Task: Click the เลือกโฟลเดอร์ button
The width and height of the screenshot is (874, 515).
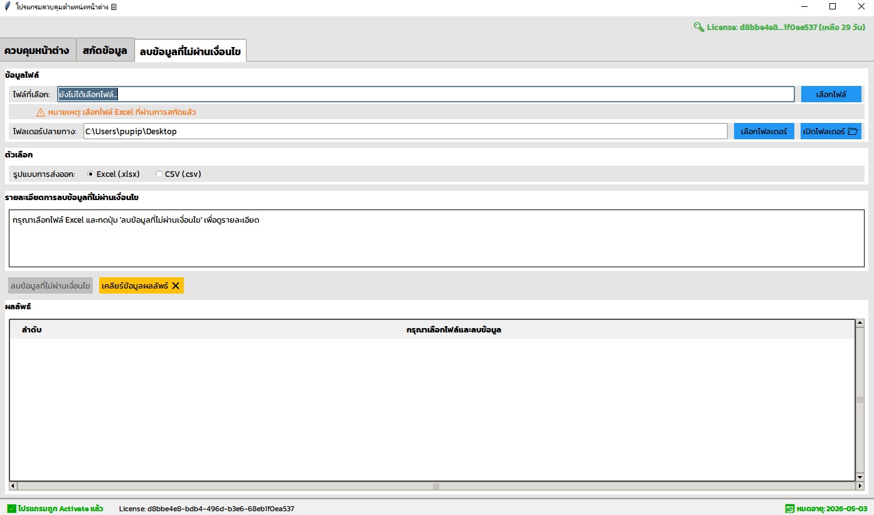Action: coord(764,131)
